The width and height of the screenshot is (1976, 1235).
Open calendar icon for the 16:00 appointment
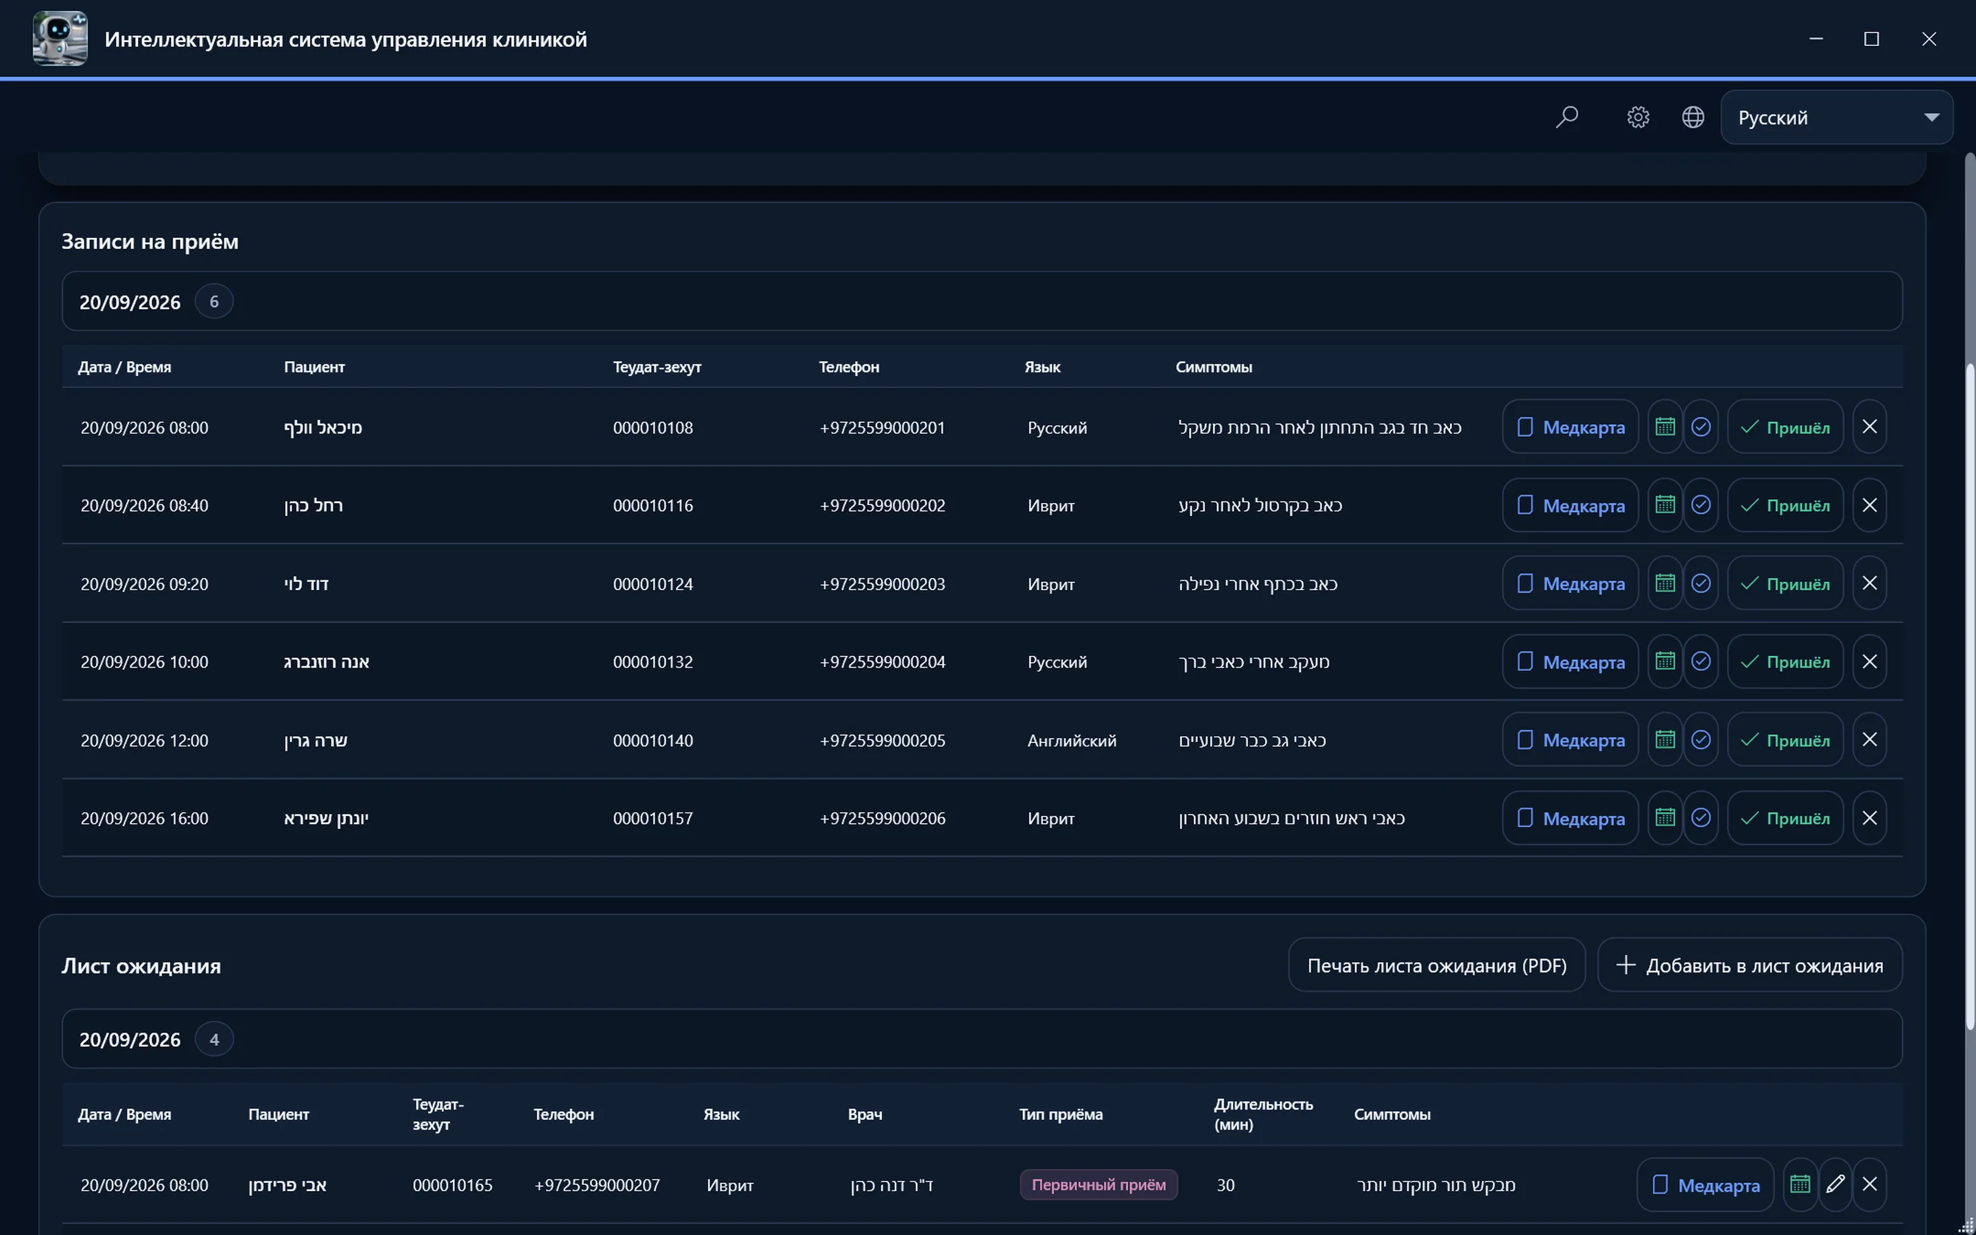(x=1665, y=818)
